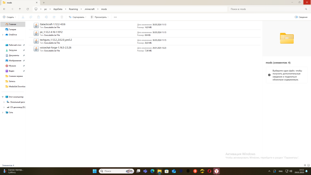Image resolution: width=311 pixels, height=175 pixels.
Task: Open the red Yandex icon on taskbar
Action: pos(195,171)
